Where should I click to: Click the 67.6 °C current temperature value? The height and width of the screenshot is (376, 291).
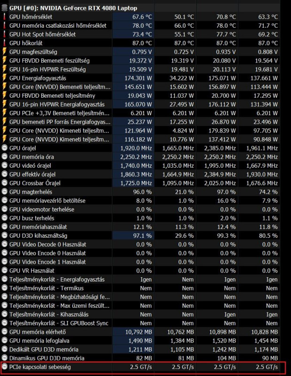click(x=142, y=17)
